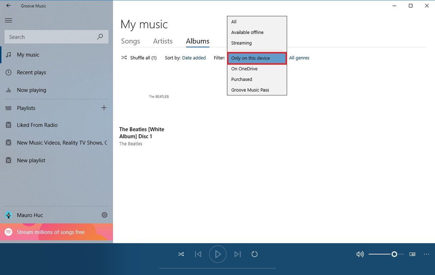Open the All genres dropdown
The image size is (435, 275).
tap(299, 58)
